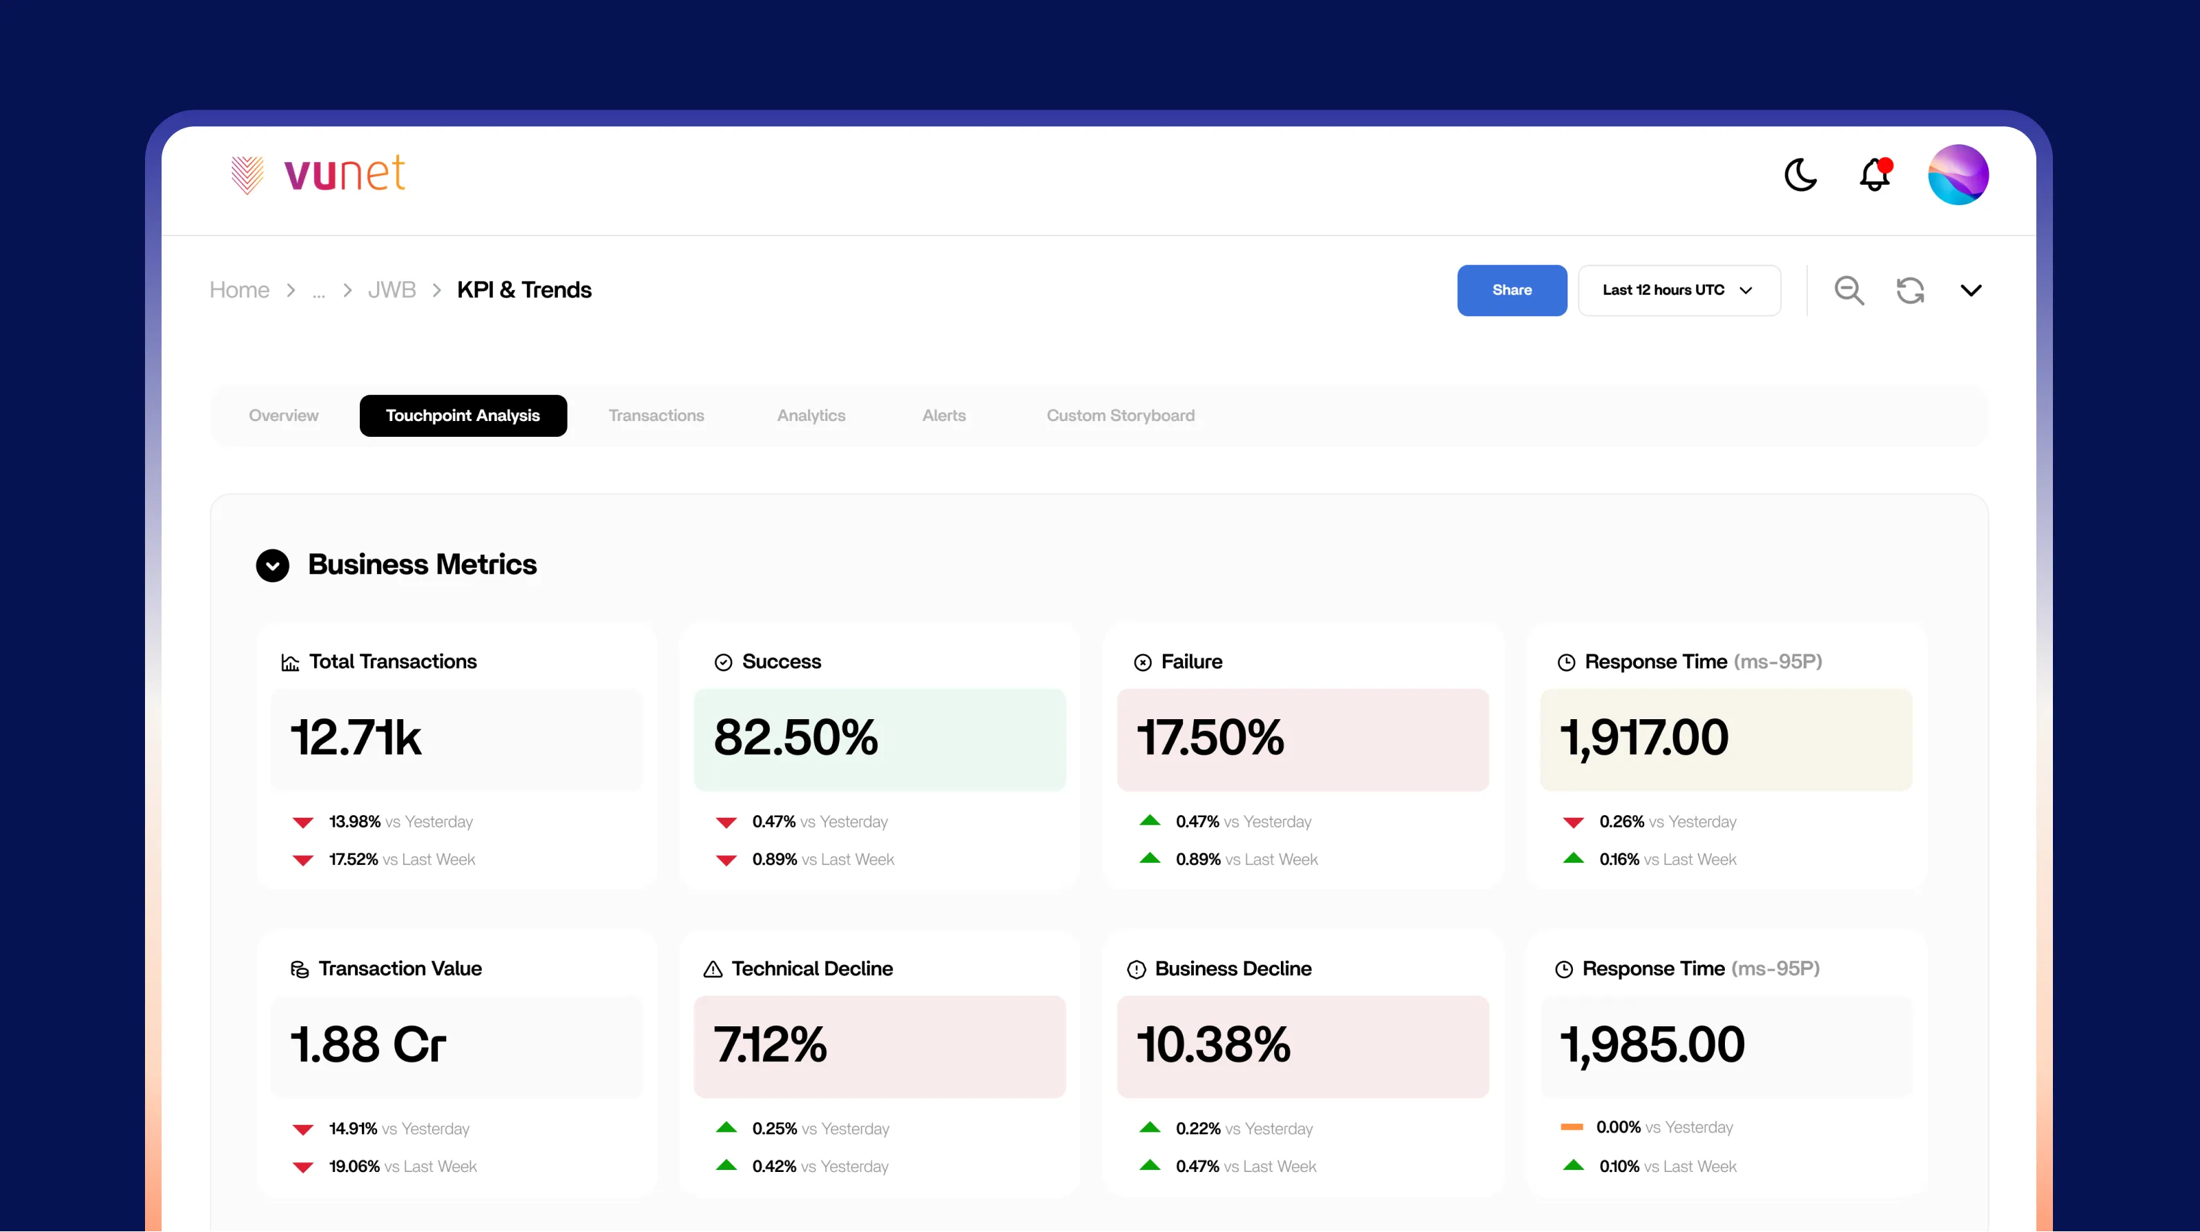Click the zoom out magnifier icon
This screenshot has width=2200, height=1232.
[x=1849, y=291]
